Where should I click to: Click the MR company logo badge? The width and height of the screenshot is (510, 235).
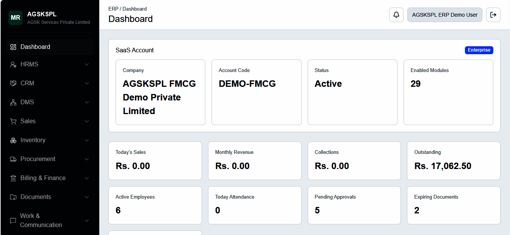[x=16, y=18]
